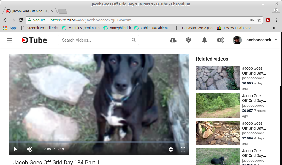
Task: Click jacobpeacock under the $0.000 video
Action: (x=253, y=78)
